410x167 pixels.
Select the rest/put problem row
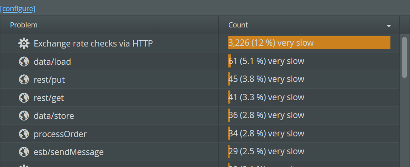pos(200,79)
